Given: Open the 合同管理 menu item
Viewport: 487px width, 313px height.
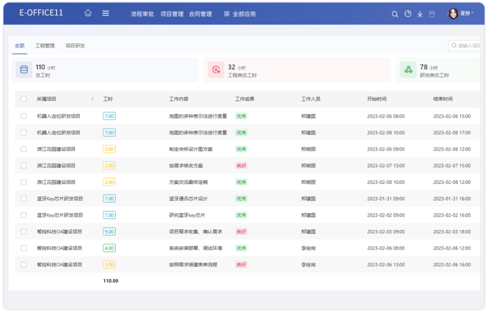Looking at the screenshot, I should pos(200,14).
